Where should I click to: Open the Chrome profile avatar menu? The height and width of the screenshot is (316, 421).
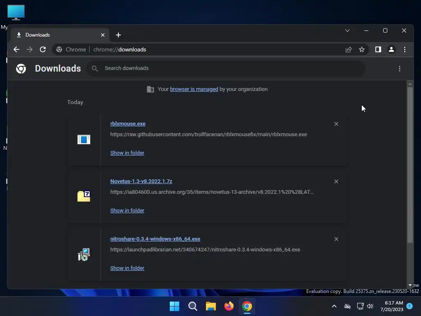tap(391, 49)
